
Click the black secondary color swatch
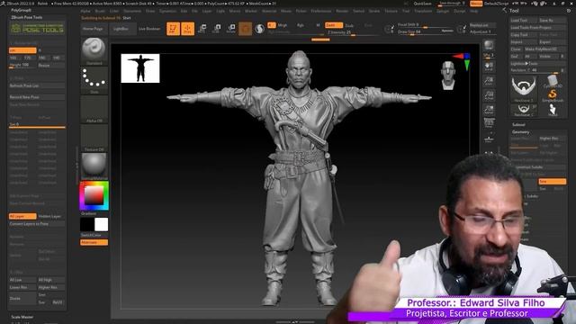[87, 224]
